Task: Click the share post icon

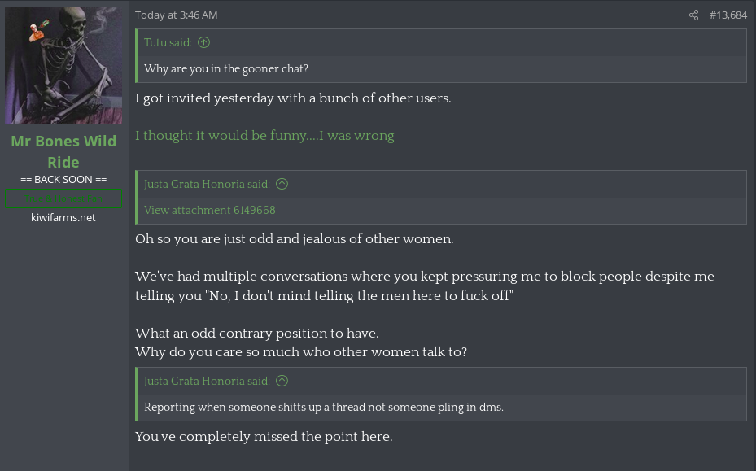Action: [x=693, y=15]
